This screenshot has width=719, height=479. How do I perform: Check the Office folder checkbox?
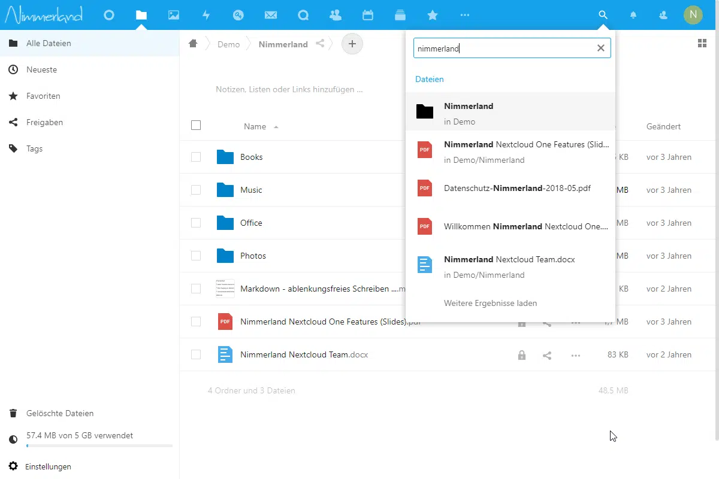point(196,223)
